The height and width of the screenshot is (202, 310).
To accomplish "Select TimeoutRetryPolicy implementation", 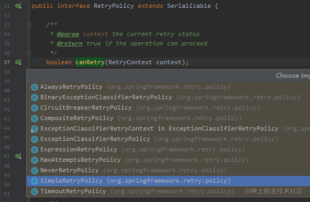I will pos(168,192).
